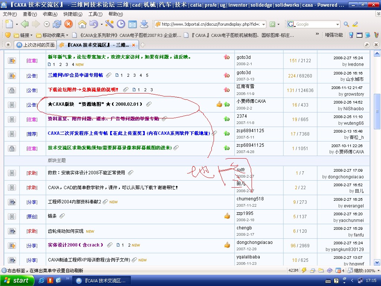The image size is (381, 286).
Task: Click the 增强功能 toolbar button
Action: pos(334,35)
